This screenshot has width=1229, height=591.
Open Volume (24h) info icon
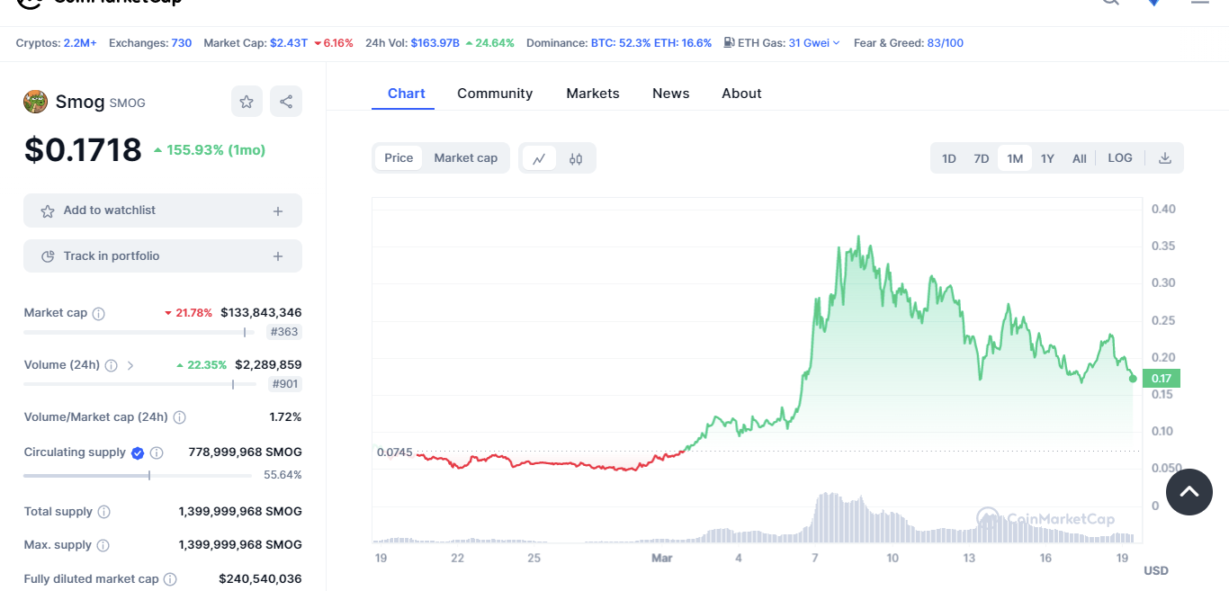tap(112, 366)
